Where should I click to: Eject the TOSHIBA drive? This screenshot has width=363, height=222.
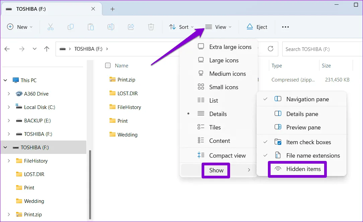tap(257, 27)
